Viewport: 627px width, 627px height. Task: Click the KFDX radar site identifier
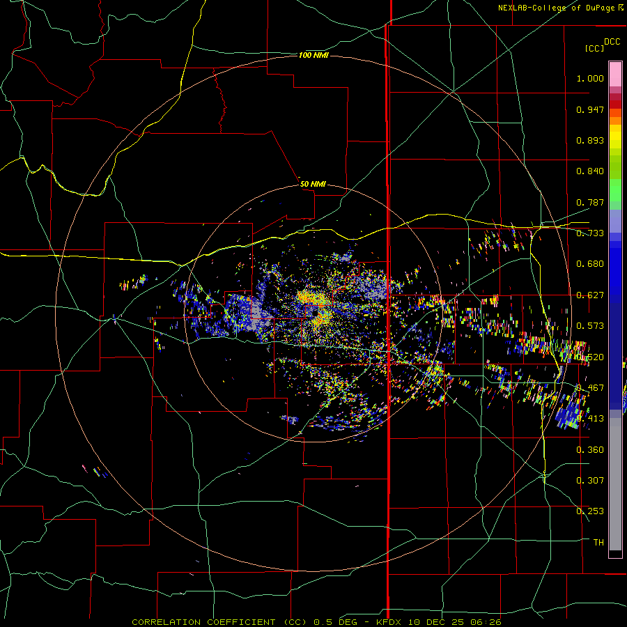(x=389, y=622)
